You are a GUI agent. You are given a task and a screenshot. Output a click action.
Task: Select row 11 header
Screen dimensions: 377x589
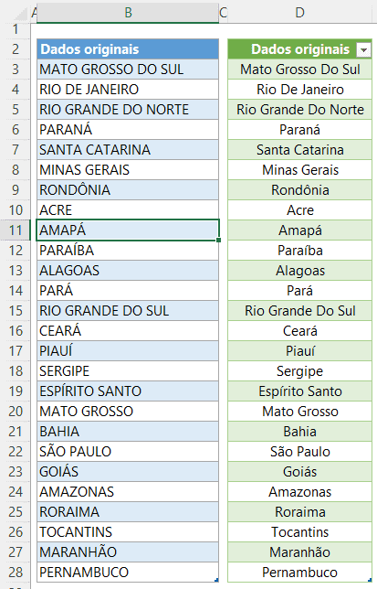[15, 230]
